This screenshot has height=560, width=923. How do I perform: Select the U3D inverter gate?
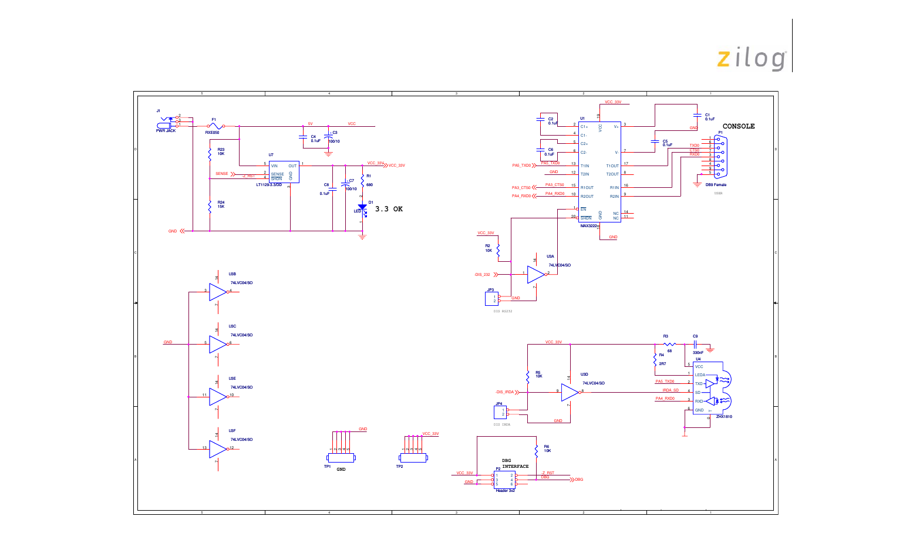(570, 392)
